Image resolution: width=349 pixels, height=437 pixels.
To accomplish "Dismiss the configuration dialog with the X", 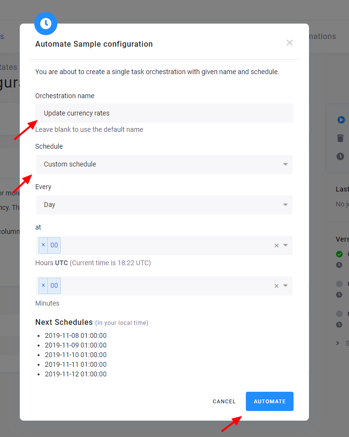I will pos(289,42).
